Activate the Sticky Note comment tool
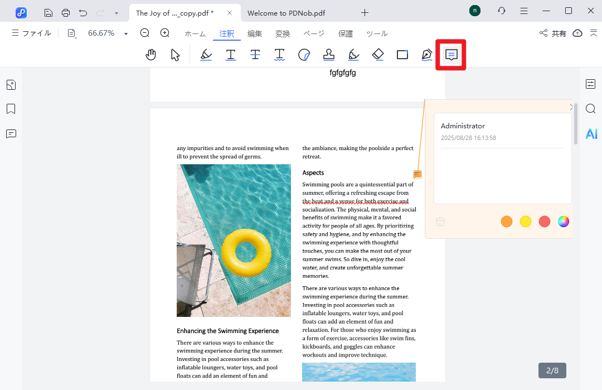 point(451,55)
